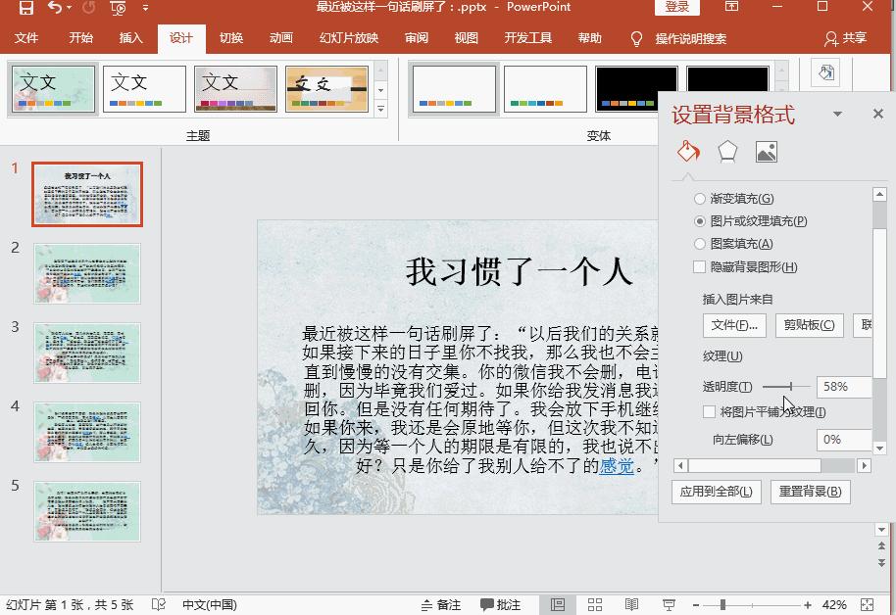Open the themes gallery expander arrow

(x=380, y=110)
